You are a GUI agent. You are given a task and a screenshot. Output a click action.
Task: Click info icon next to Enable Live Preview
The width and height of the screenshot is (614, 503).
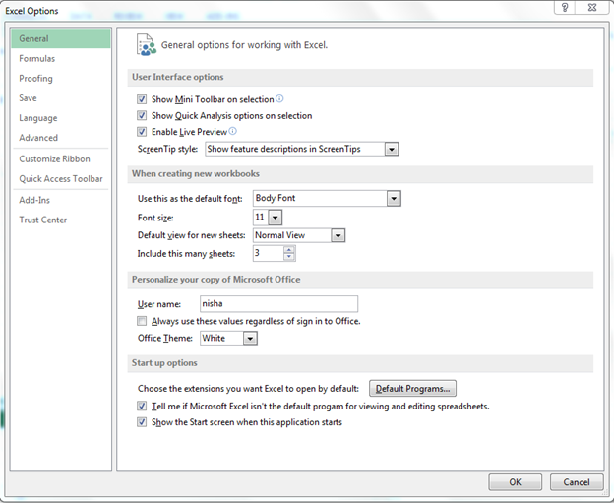tap(232, 131)
